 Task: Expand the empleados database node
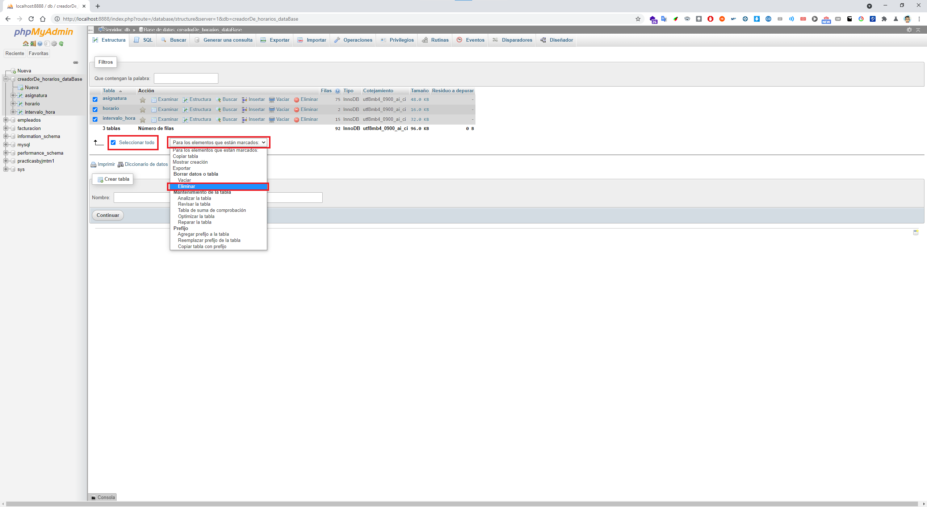[6, 120]
